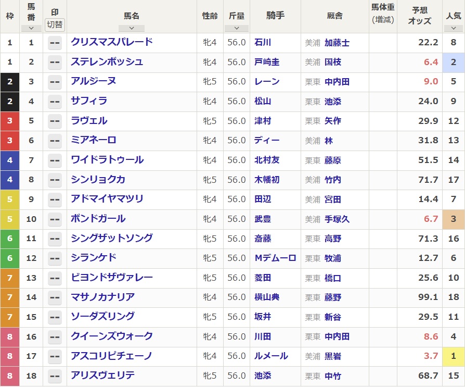Viewport: 465px width, 387px height.
Task: Select odds value 6.4 for ステレンボッシュ
Action: pos(431,62)
